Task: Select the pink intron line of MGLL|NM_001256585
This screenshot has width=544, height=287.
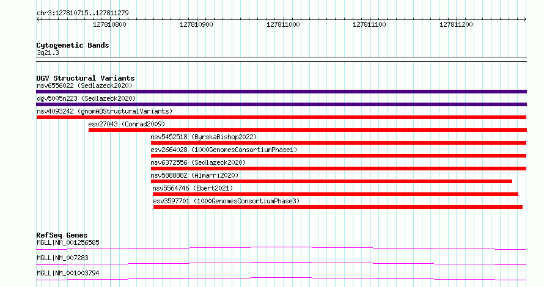Action: pos(281,248)
